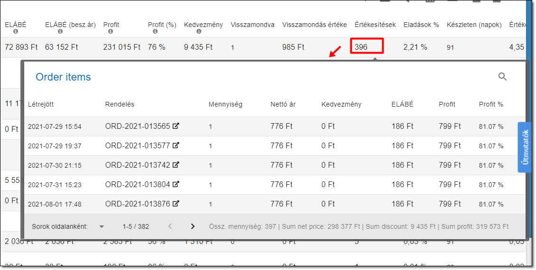Click the Order items popup title
The width and height of the screenshot is (536, 270).
(63, 77)
